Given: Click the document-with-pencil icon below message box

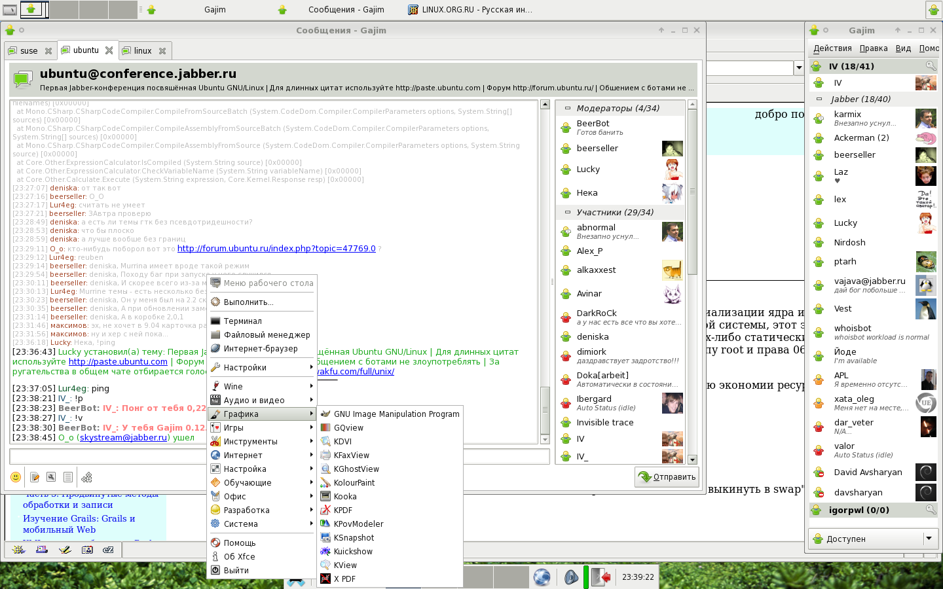Looking at the screenshot, I should click(x=35, y=477).
